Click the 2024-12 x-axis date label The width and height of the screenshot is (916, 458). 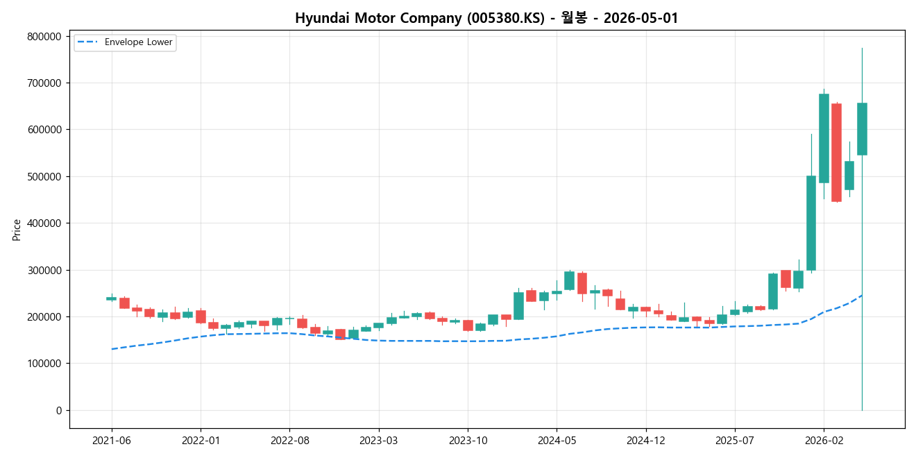pos(646,440)
